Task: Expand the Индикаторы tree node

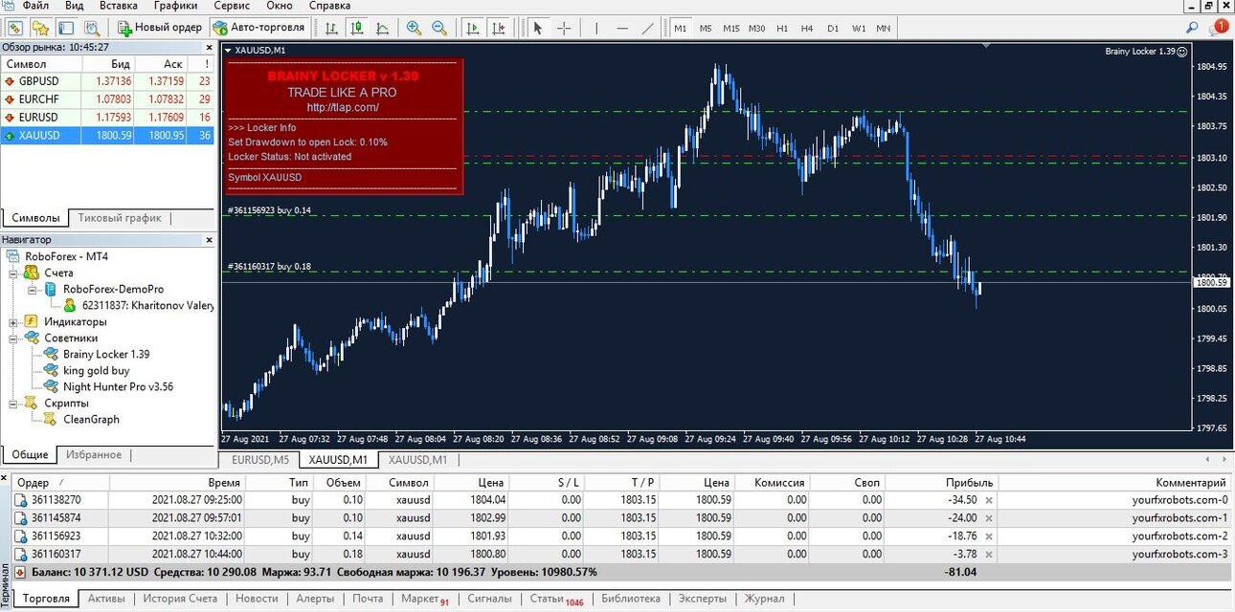Action: (x=13, y=321)
